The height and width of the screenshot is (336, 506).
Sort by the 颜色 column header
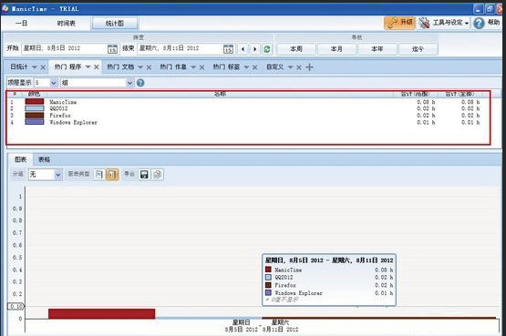tap(34, 94)
